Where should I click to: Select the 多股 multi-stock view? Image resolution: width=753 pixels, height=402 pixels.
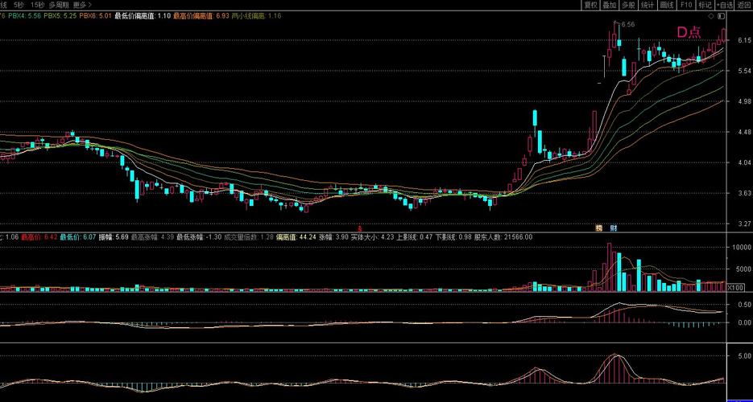click(628, 5)
